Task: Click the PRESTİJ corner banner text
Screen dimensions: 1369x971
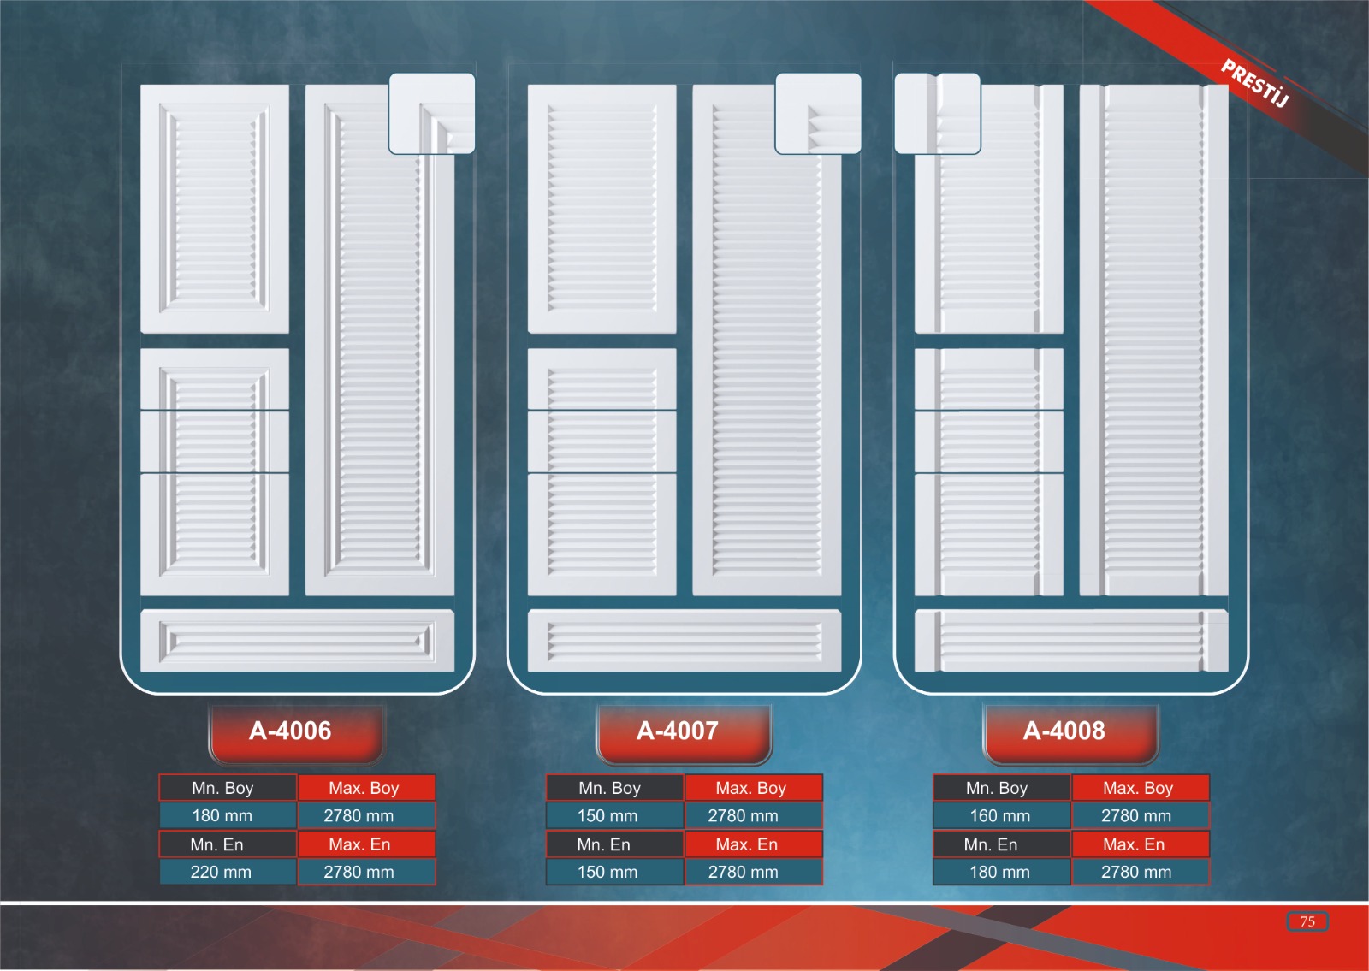Action: 1254,83
